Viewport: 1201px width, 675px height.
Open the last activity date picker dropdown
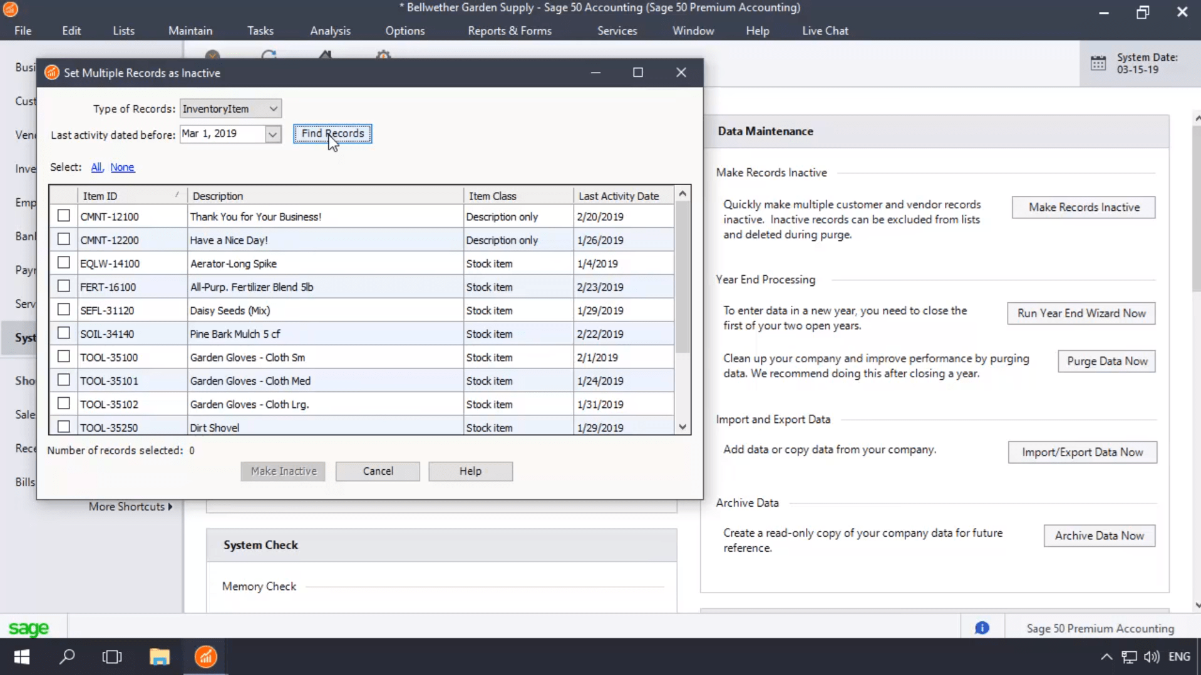coord(272,134)
